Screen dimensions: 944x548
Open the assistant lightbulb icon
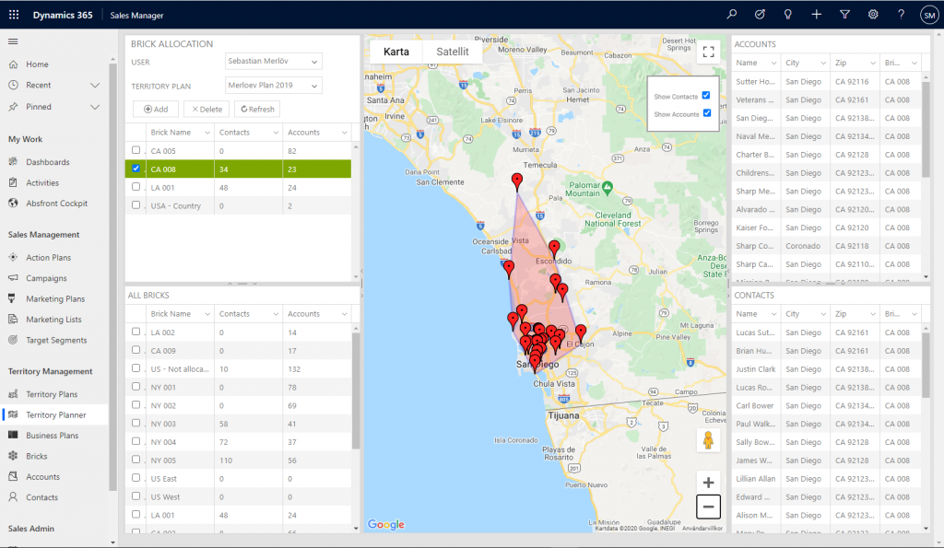787,15
